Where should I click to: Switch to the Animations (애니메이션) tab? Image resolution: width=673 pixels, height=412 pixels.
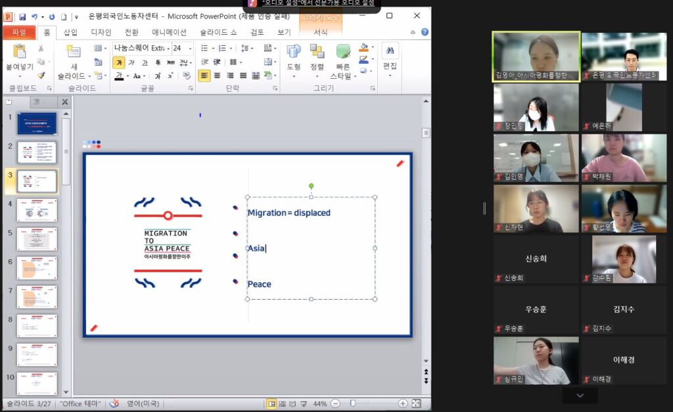(x=169, y=33)
